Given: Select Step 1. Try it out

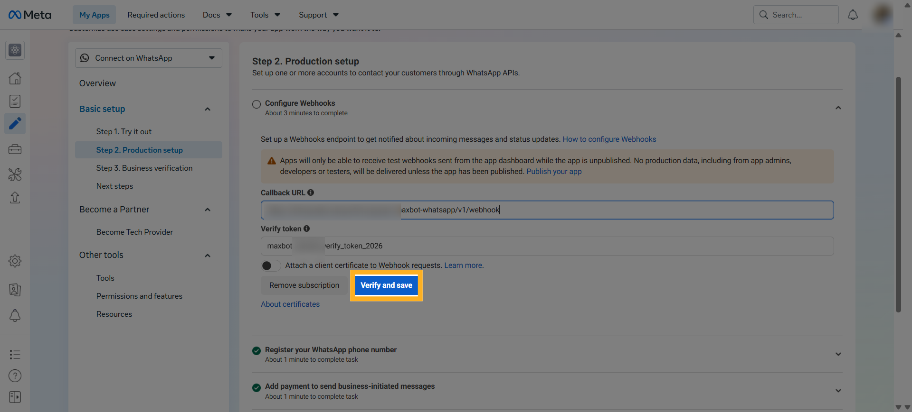Looking at the screenshot, I should pyautogui.click(x=124, y=131).
